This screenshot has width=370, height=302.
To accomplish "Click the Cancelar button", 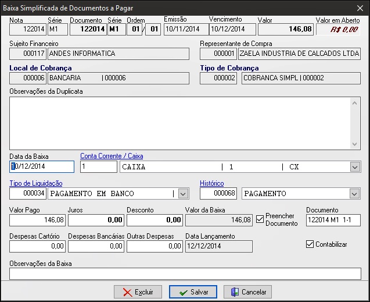I will click(x=248, y=292).
